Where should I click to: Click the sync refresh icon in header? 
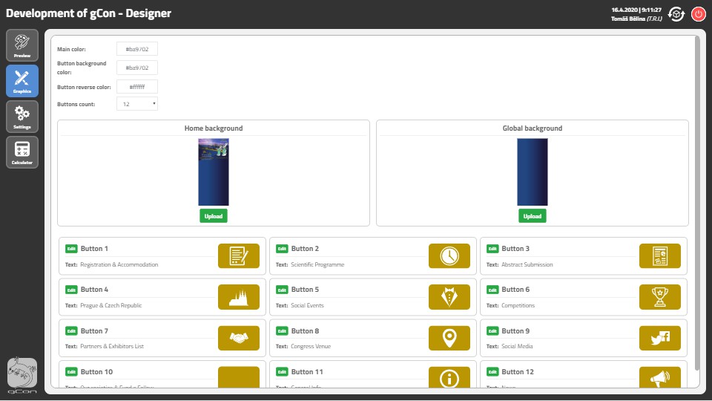676,13
